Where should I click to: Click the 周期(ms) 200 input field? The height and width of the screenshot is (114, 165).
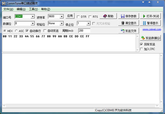(84, 31)
